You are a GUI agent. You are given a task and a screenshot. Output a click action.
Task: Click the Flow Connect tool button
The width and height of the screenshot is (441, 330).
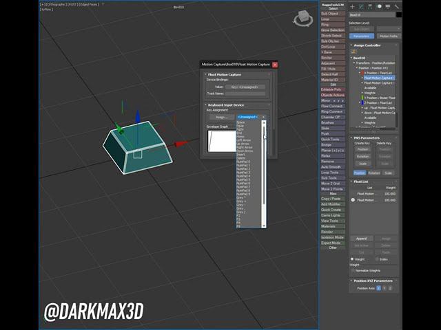(333, 107)
